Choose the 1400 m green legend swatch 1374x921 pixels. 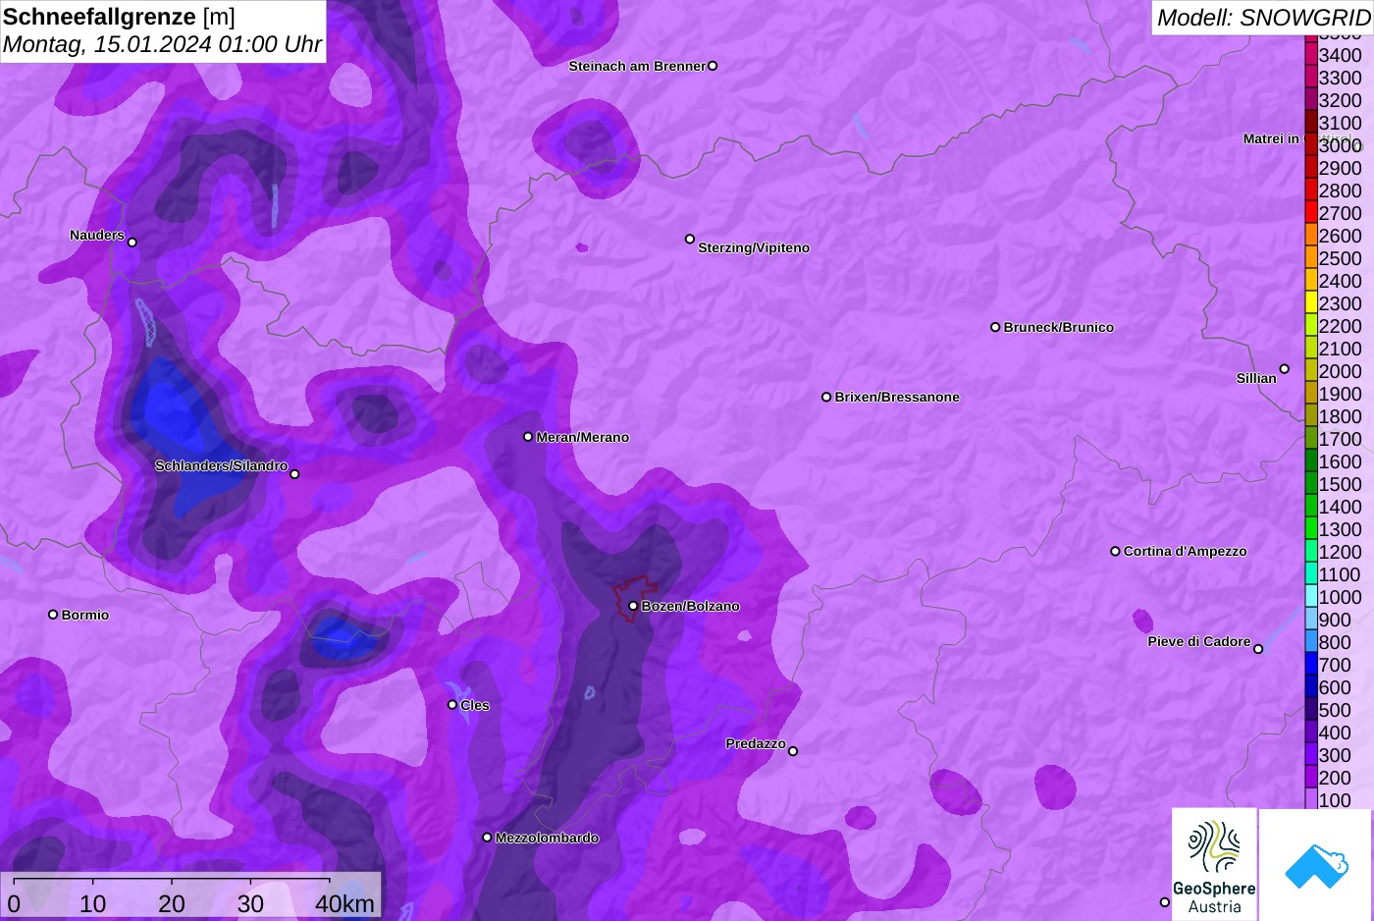1311,507
